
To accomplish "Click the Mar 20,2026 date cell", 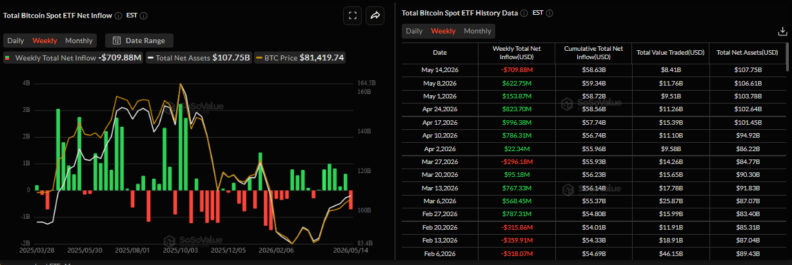I will [x=439, y=175].
